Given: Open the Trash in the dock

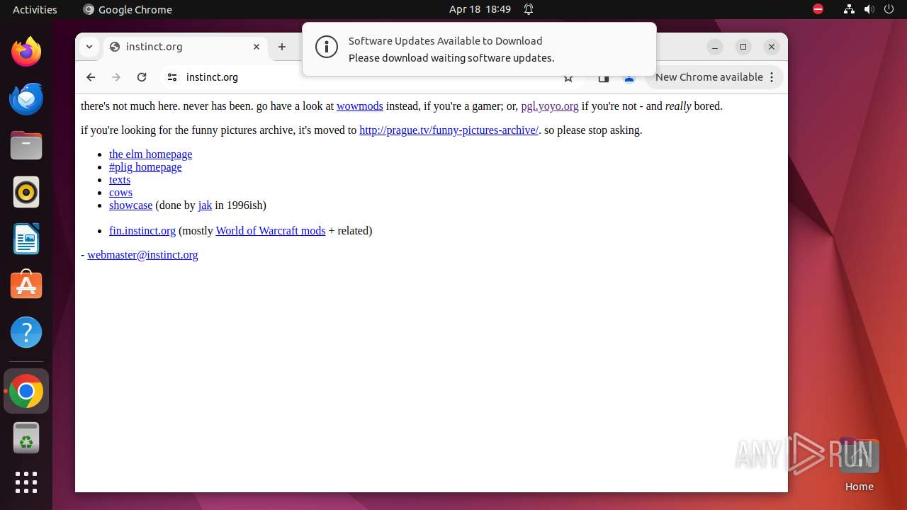Looking at the screenshot, I should [x=26, y=438].
